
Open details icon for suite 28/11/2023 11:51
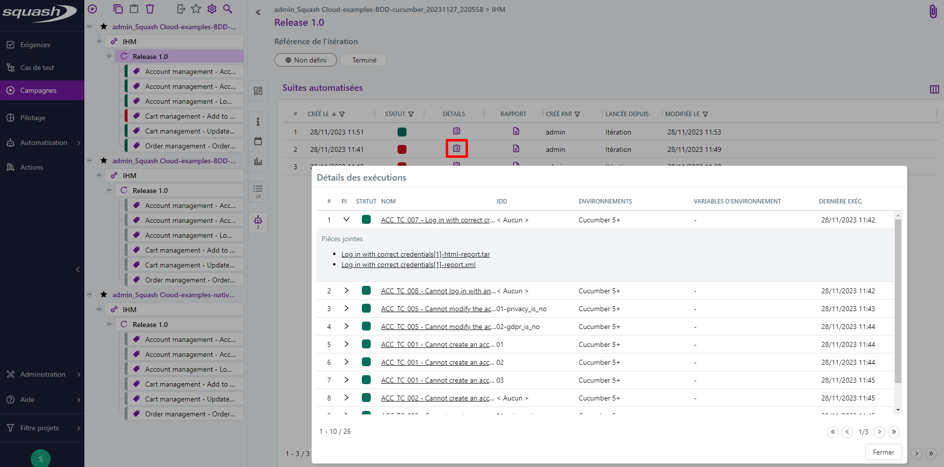click(x=457, y=131)
